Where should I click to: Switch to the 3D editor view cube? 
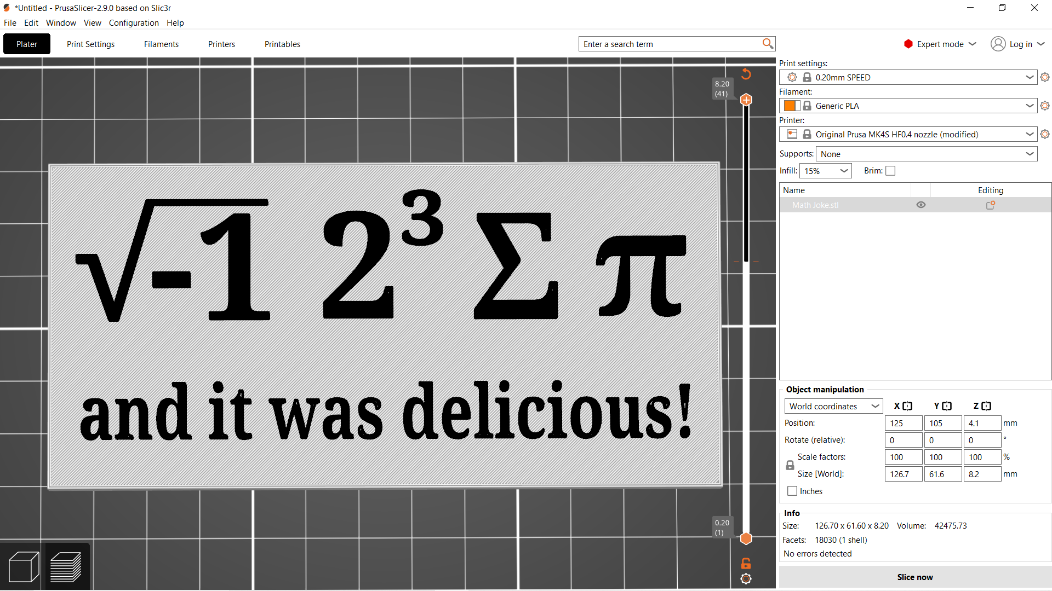[x=24, y=567]
